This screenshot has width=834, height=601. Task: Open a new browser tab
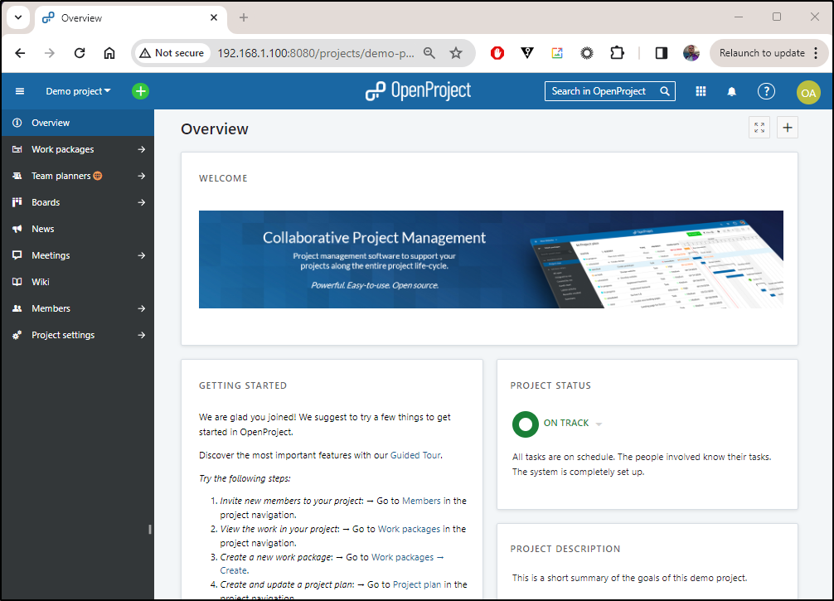pos(244,17)
